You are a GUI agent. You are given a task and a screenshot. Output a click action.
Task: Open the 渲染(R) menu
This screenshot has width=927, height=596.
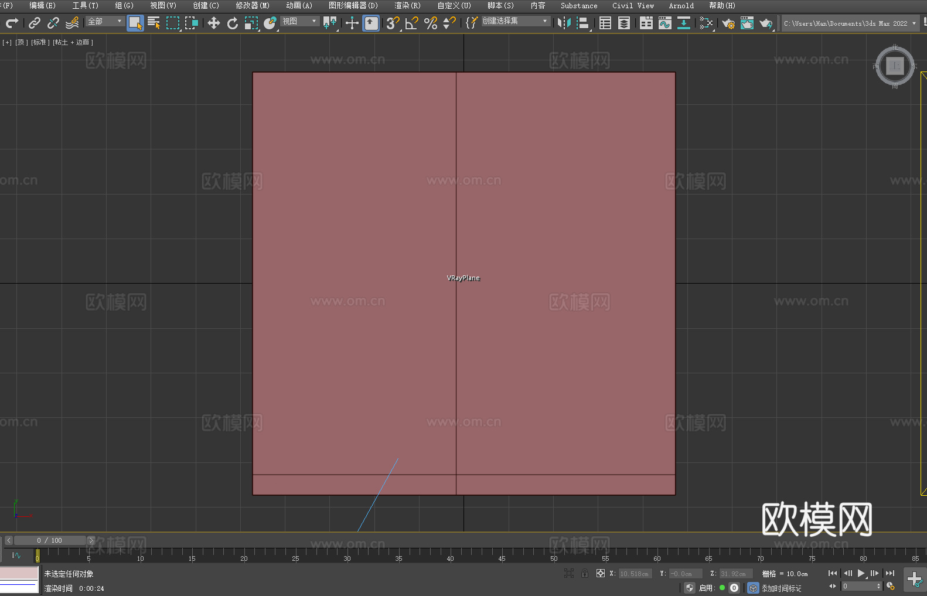tap(407, 5)
